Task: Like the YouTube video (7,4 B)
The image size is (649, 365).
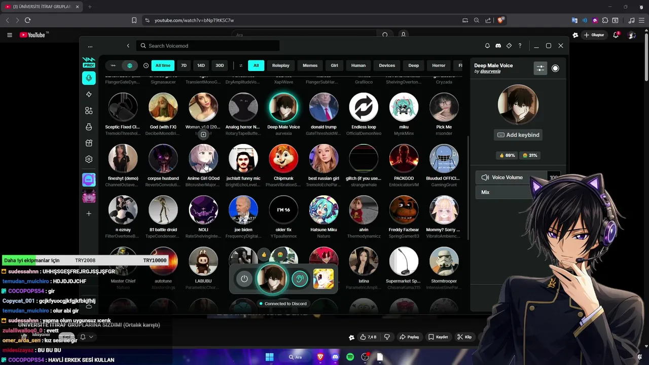Action: click(369, 337)
